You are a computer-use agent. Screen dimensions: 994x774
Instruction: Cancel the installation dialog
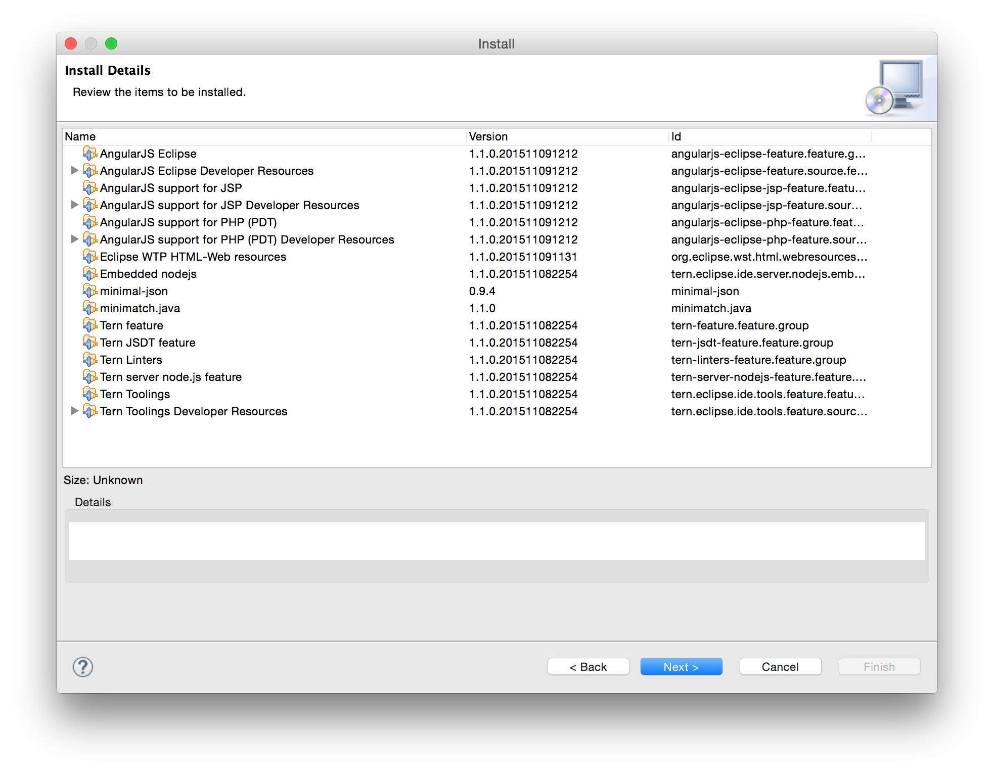click(x=780, y=667)
